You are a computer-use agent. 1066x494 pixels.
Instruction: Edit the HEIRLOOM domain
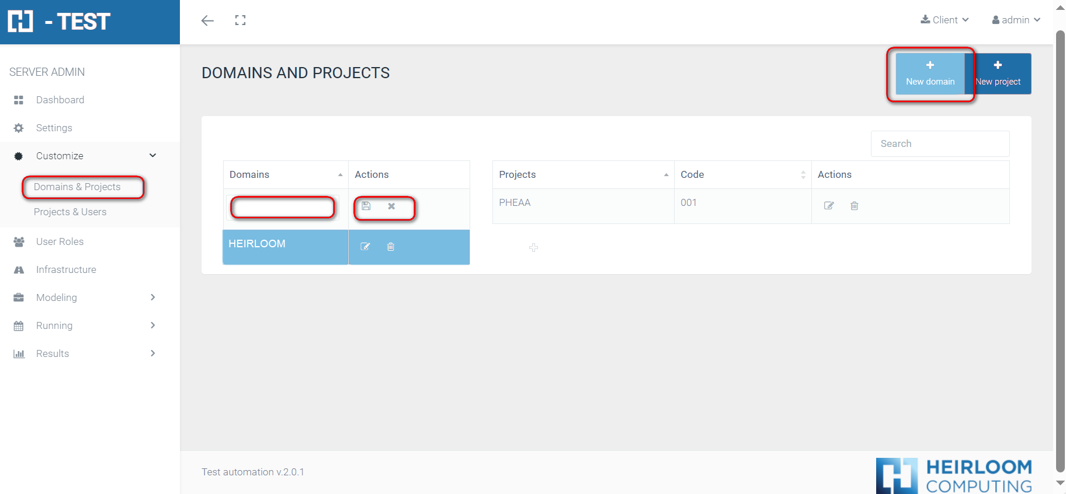[365, 247]
